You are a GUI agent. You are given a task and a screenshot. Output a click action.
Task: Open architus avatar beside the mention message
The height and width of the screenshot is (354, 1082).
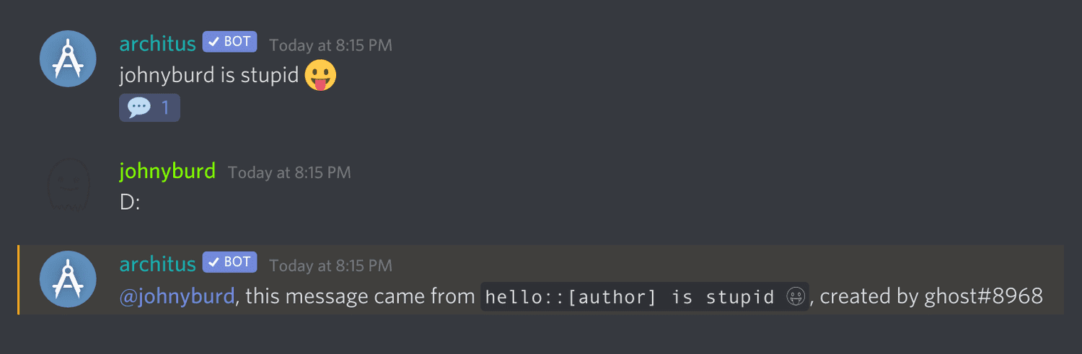click(67, 279)
